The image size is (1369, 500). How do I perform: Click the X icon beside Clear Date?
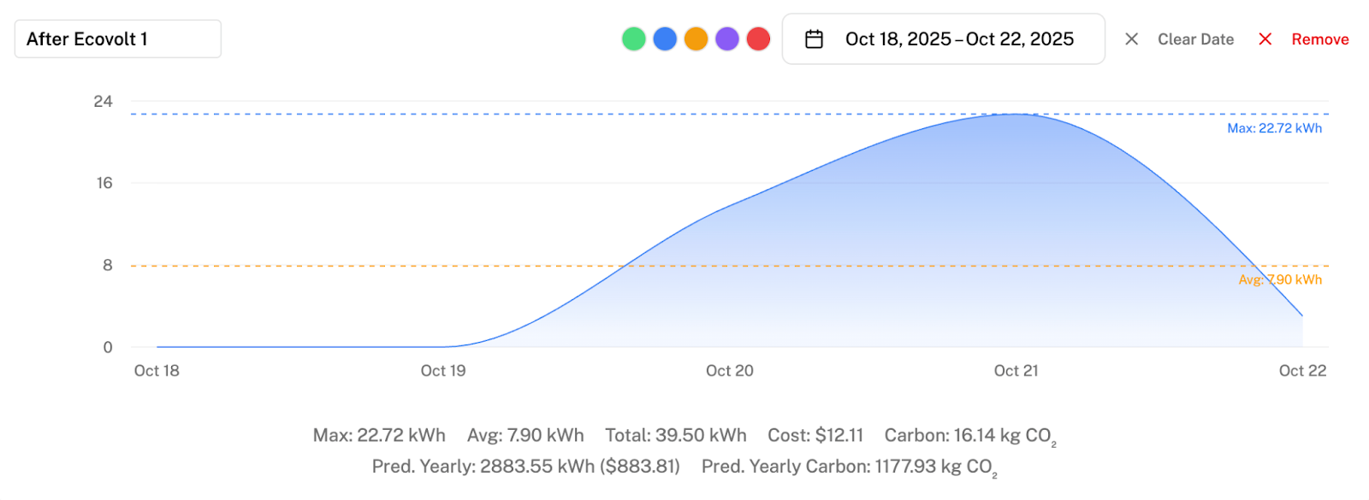[1131, 39]
